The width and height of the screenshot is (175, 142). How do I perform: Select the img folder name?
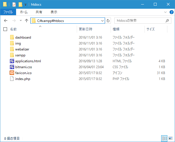point(18,43)
